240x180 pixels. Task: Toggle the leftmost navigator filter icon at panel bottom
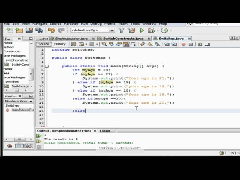(x=9, y=146)
